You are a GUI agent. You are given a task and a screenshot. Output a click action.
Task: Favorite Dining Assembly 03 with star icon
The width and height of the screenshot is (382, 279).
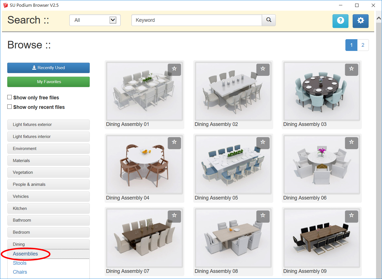(x=352, y=69)
